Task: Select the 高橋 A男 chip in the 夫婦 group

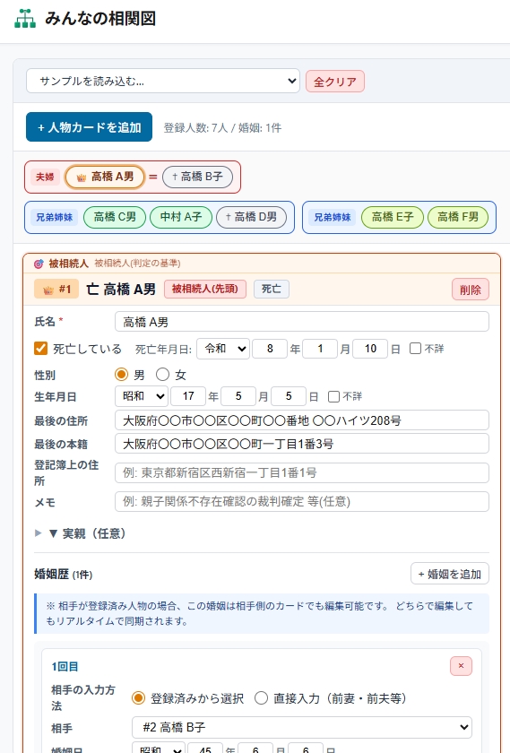Action: click(x=105, y=177)
